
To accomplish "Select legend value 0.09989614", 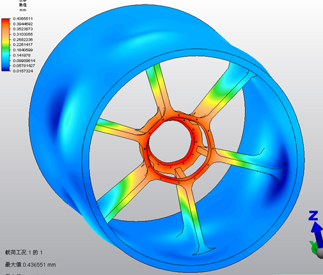I will point(24,61).
